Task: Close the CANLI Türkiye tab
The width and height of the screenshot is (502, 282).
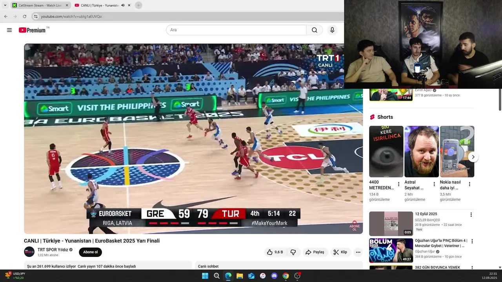Action: click(x=129, y=5)
